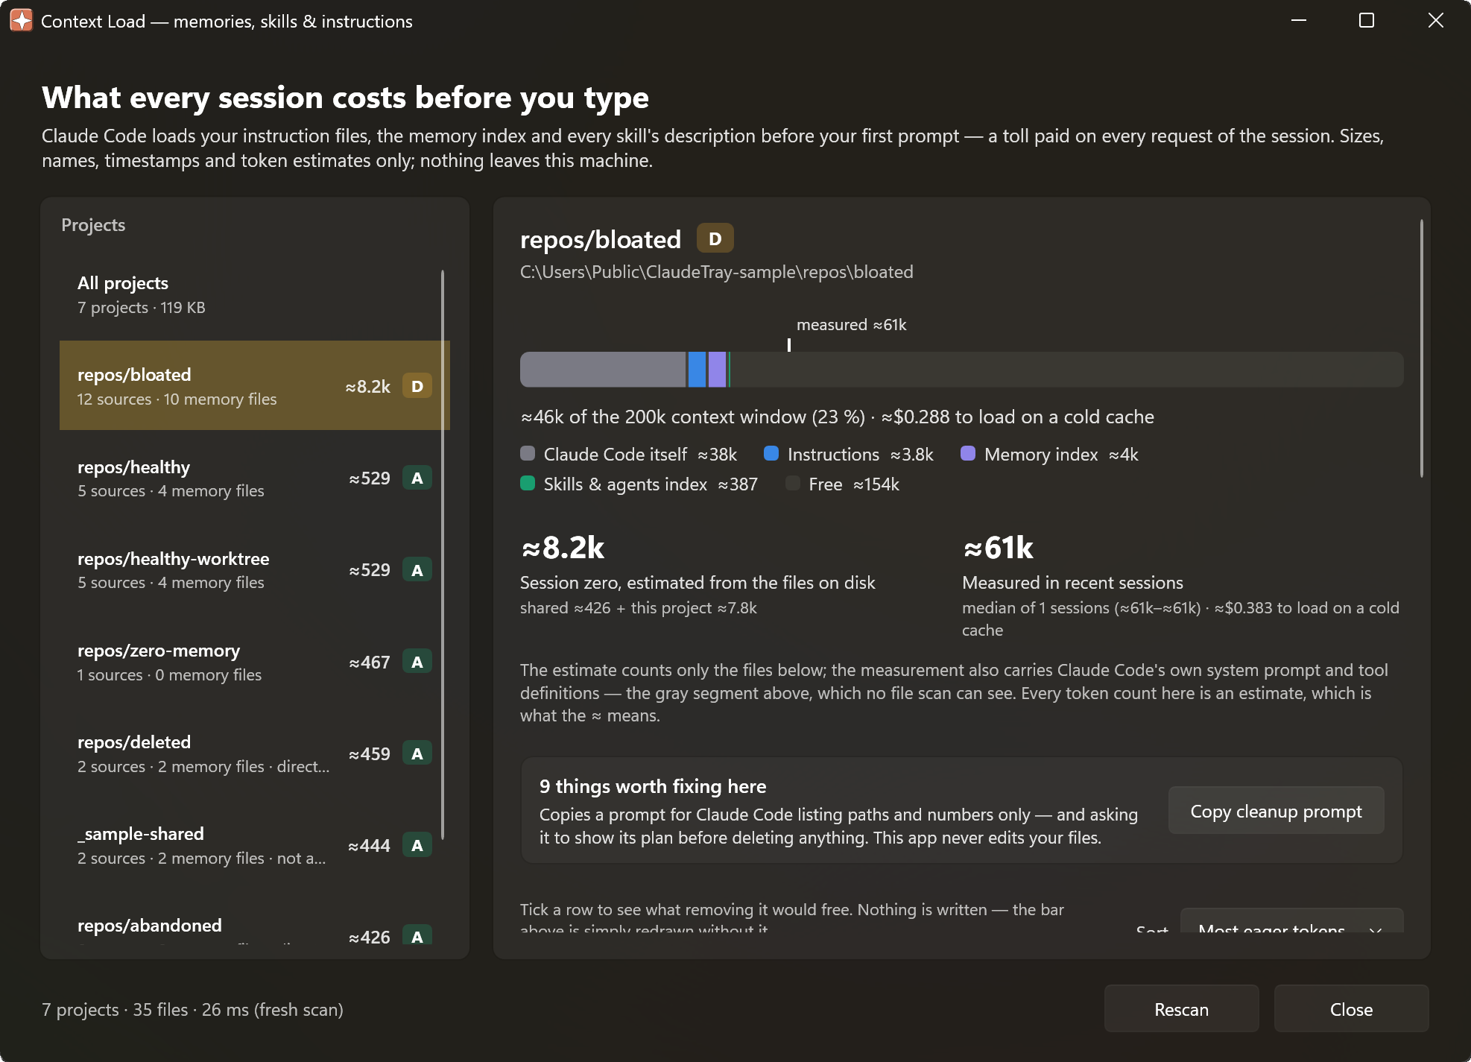1471x1062 pixels.
Task: Click the A badge on the repos/abandoned row
Action: coord(417,935)
